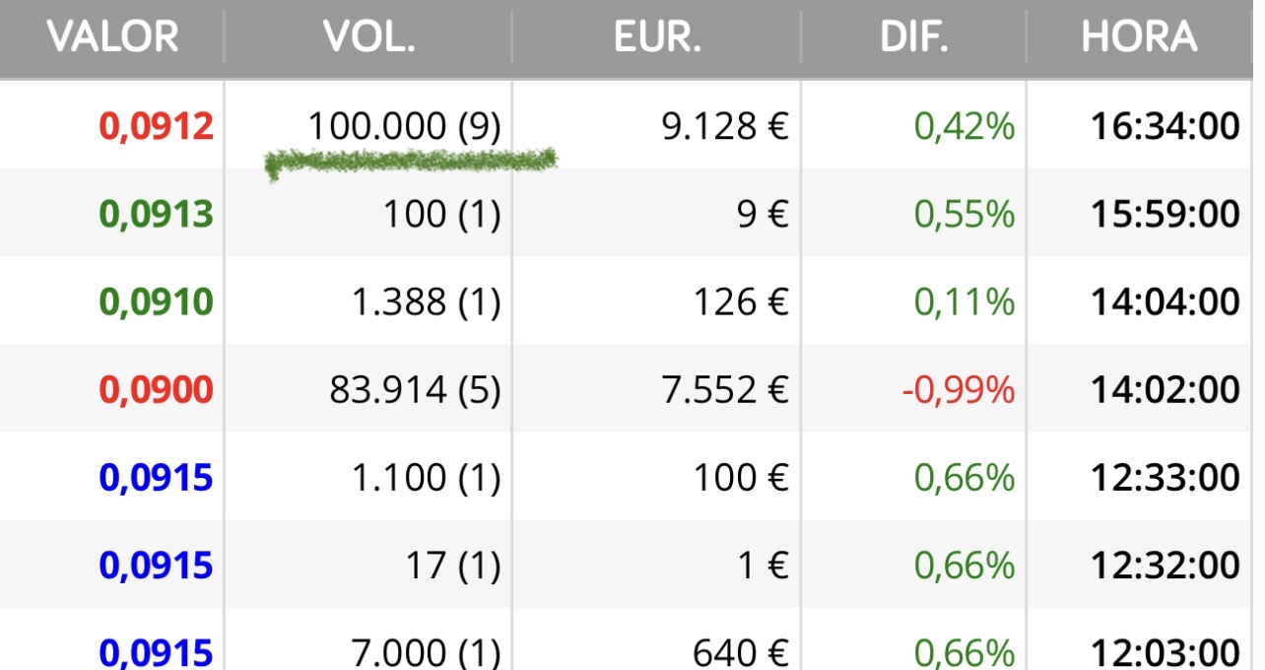Click the green 0,0910 price value

[x=157, y=302]
